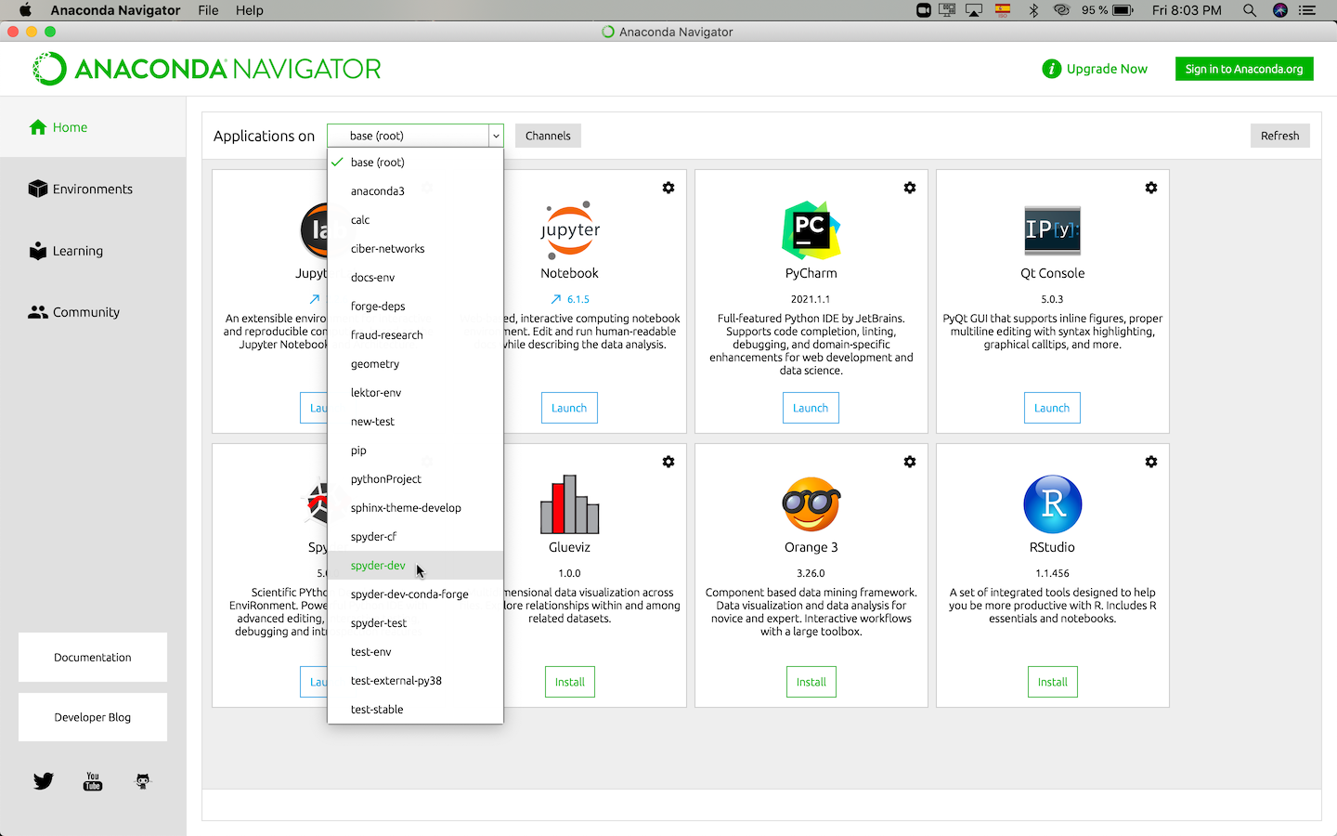Open the environment selector dropdown

(414, 135)
